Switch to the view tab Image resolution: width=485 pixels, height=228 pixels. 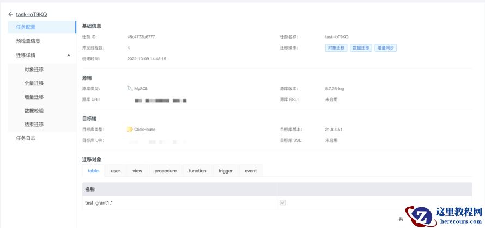point(137,171)
